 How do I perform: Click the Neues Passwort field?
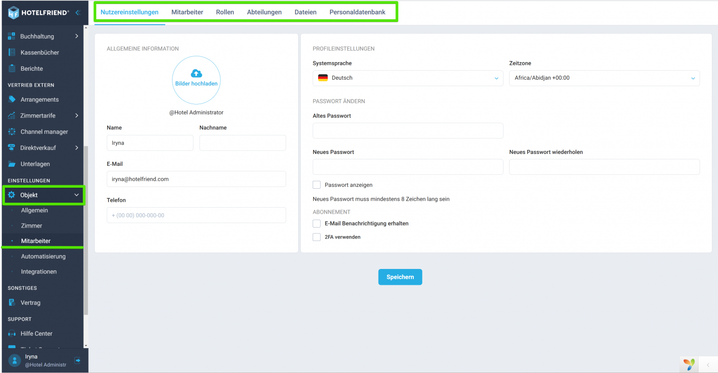pyautogui.click(x=408, y=167)
